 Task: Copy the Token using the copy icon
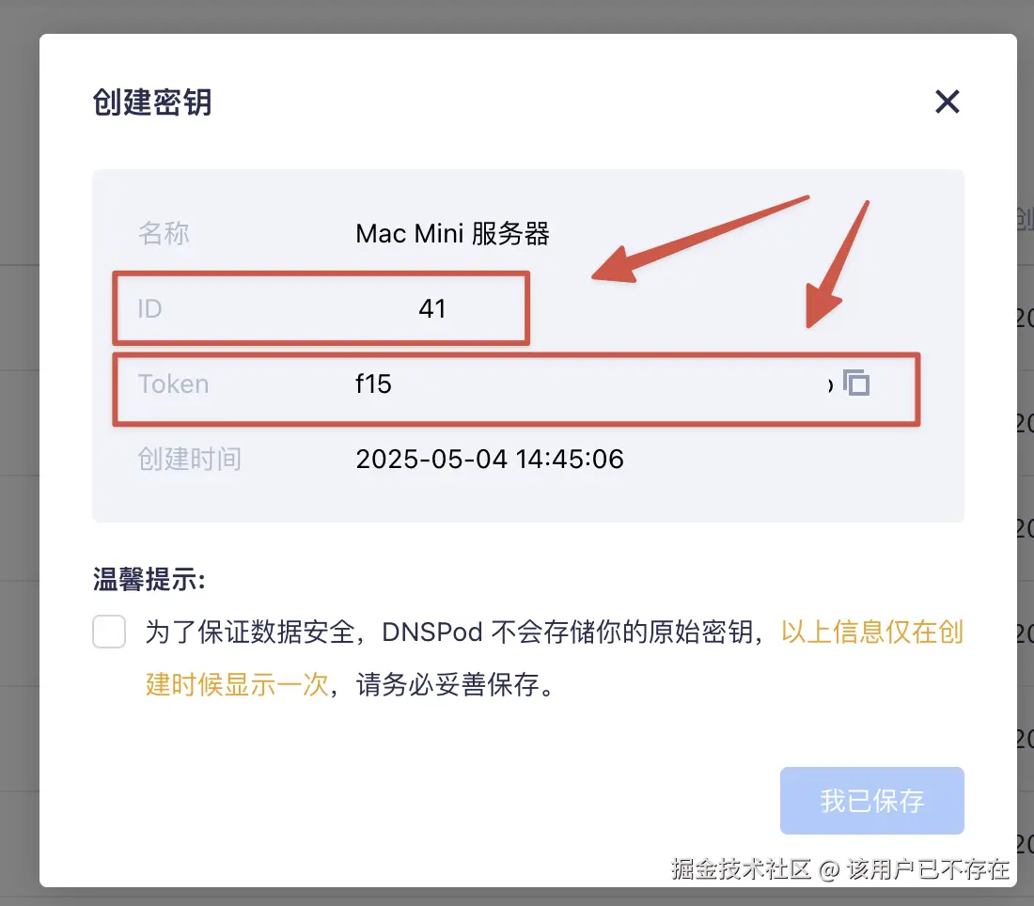coord(856,383)
